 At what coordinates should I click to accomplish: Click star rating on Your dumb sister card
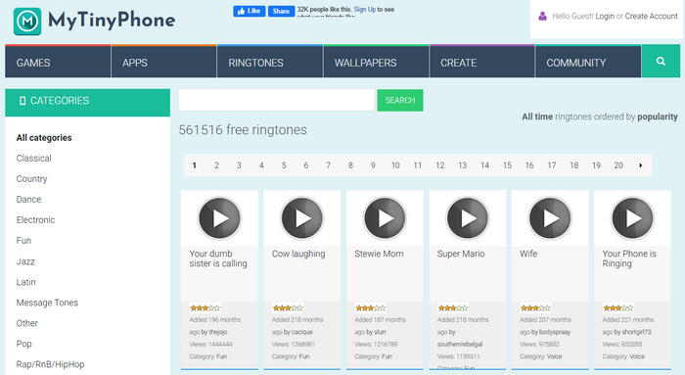tap(205, 308)
